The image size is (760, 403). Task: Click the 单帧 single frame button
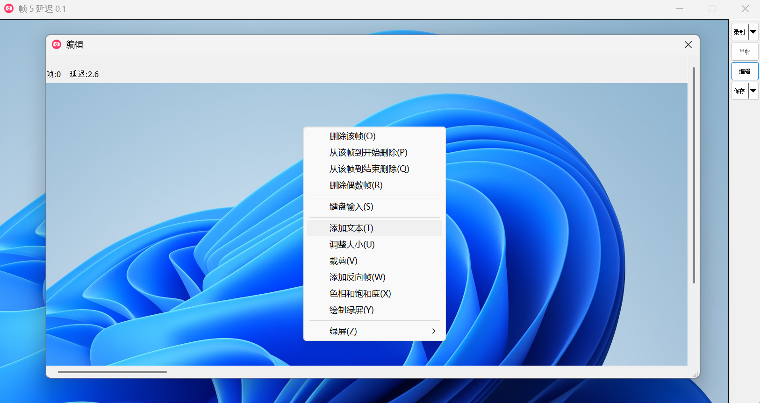[x=745, y=52]
